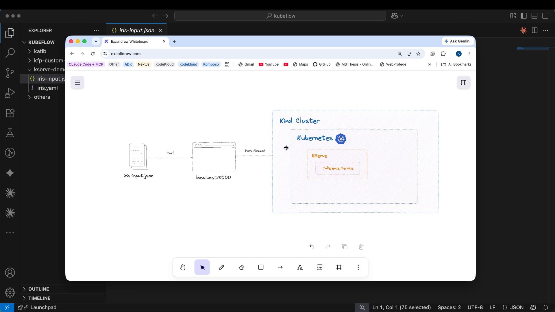Toggle VS Code bottom panel layout button

[x=534, y=16]
